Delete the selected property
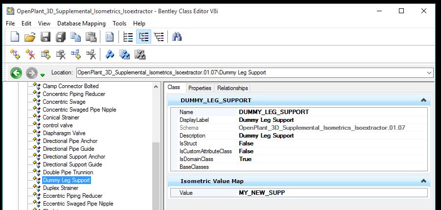Screen dimensions: 441x210 click(61, 54)
